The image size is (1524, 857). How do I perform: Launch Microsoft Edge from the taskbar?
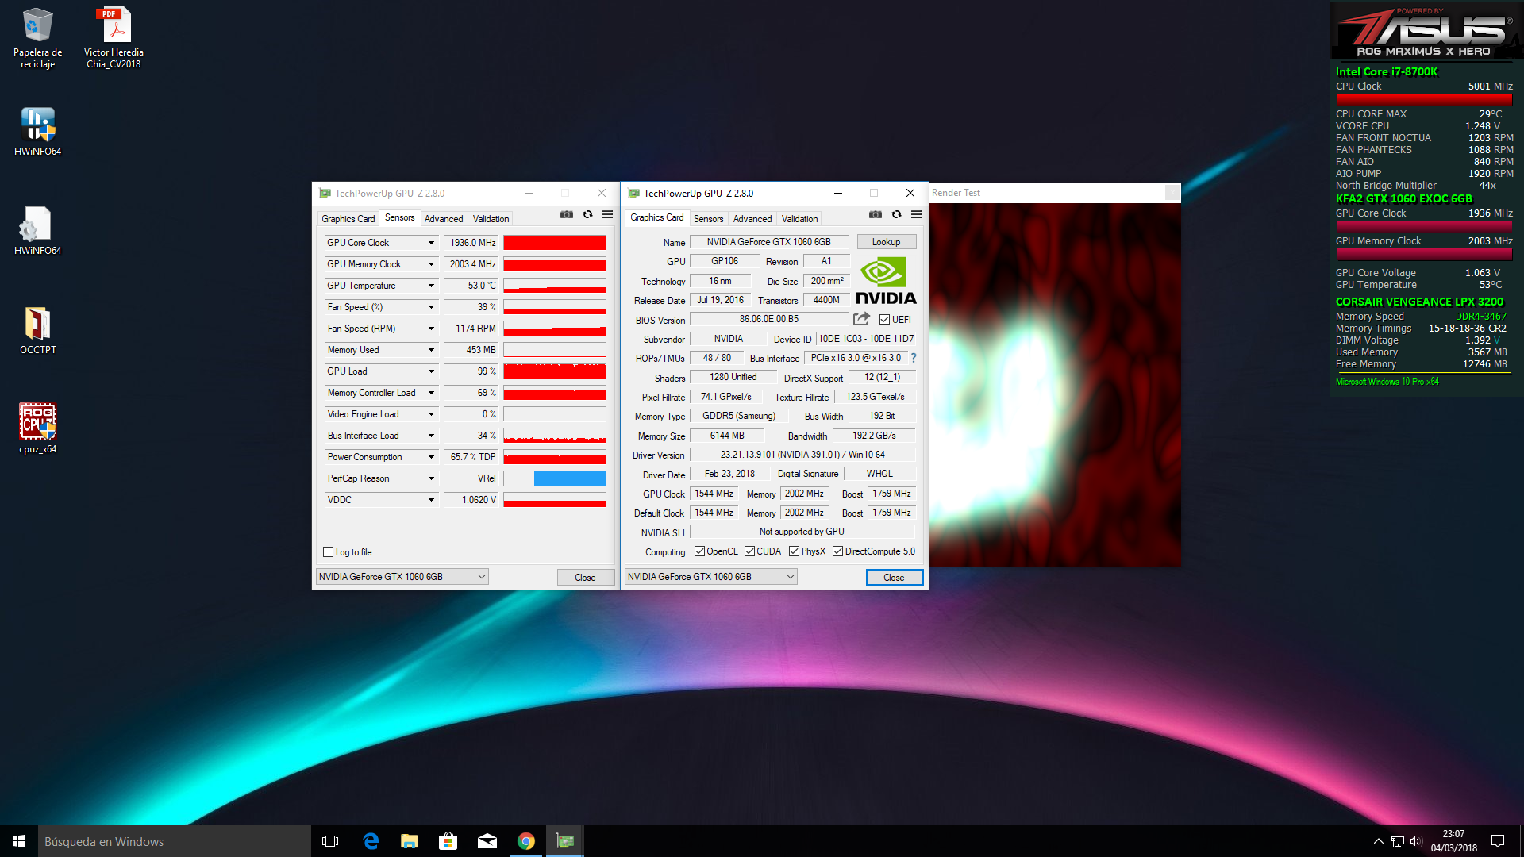point(370,841)
